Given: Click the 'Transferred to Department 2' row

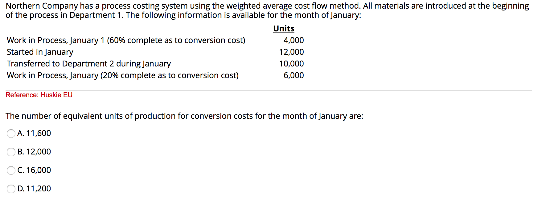Looking at the screenshot, I should click(89, 64).
